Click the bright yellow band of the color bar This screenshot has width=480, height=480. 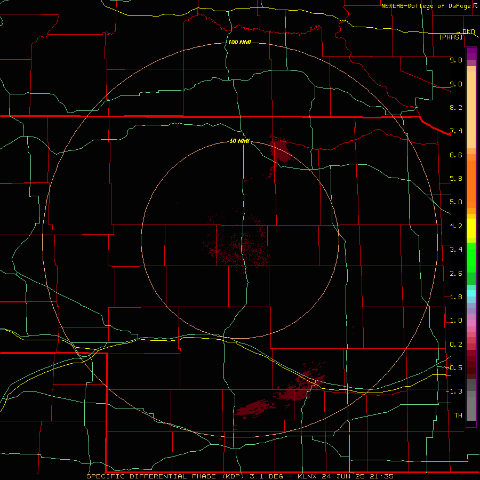click(471, 228)
